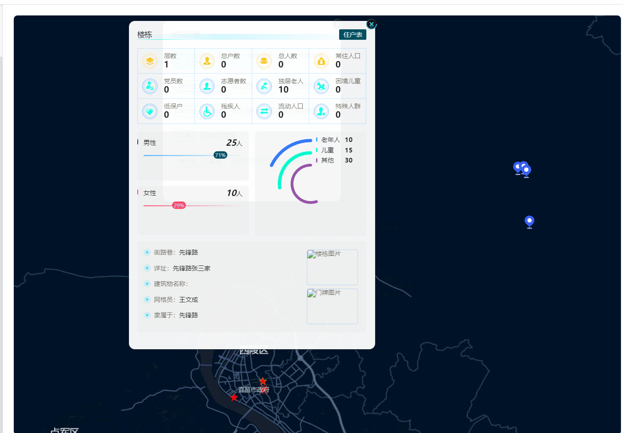The height and width of the screenshot is (433, 623).
Task: Click the 老年人 legend entry
Action: click(x=334, y=140)
